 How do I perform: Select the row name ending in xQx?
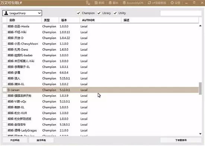(17, 102)
